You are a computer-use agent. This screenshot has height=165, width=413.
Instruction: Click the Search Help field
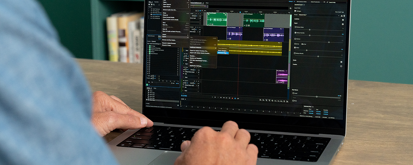[336, 2]
